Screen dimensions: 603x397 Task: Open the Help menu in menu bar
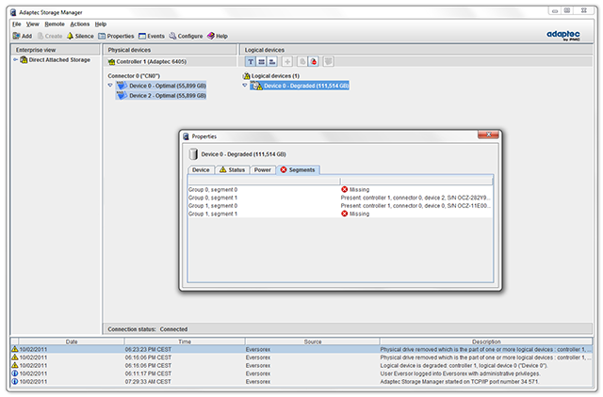pos(101,24)
